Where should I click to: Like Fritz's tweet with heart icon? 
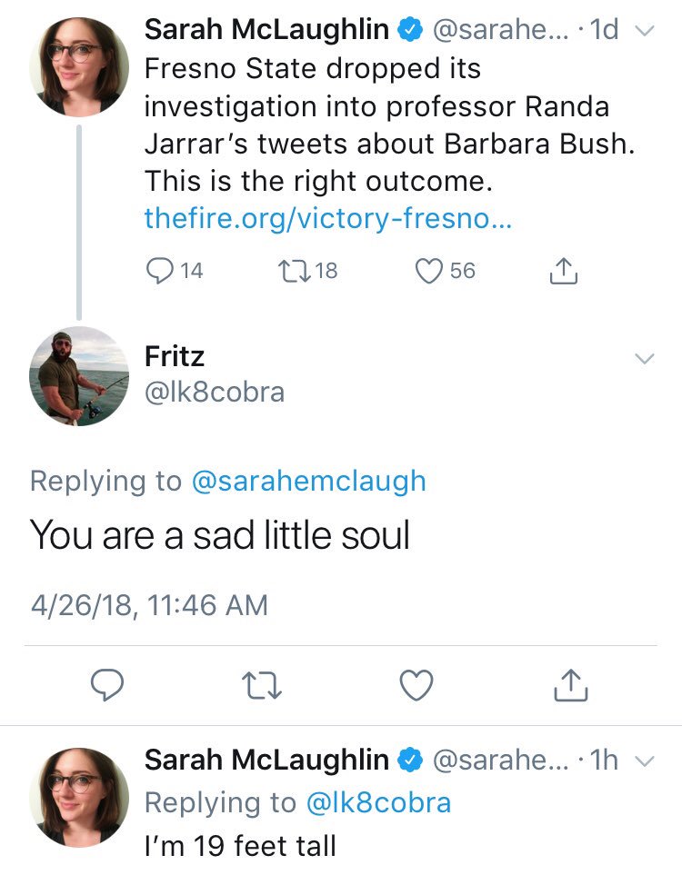click(416, 685)
